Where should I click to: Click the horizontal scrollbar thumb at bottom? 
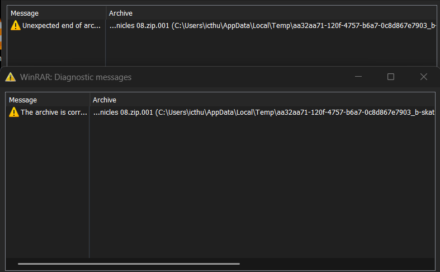tap(129, 264)
